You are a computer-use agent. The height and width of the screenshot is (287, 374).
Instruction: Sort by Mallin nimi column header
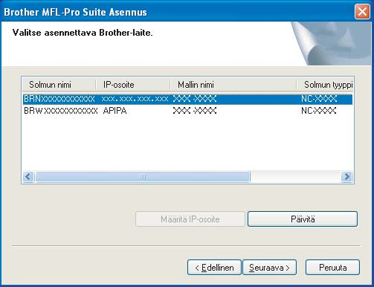click(x=233, y=85)
